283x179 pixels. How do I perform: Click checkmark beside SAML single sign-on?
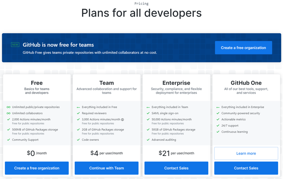[x=148, y=113]
